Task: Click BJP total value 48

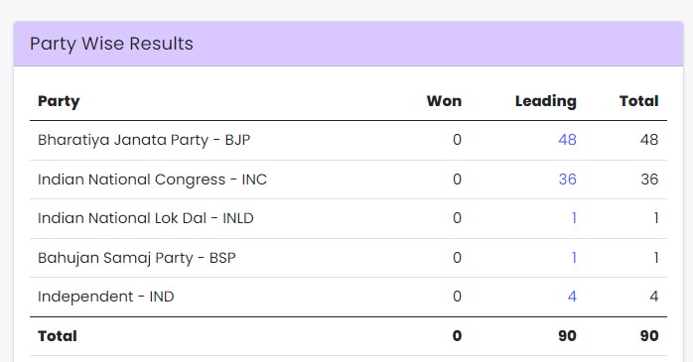Action: point(649,140)
